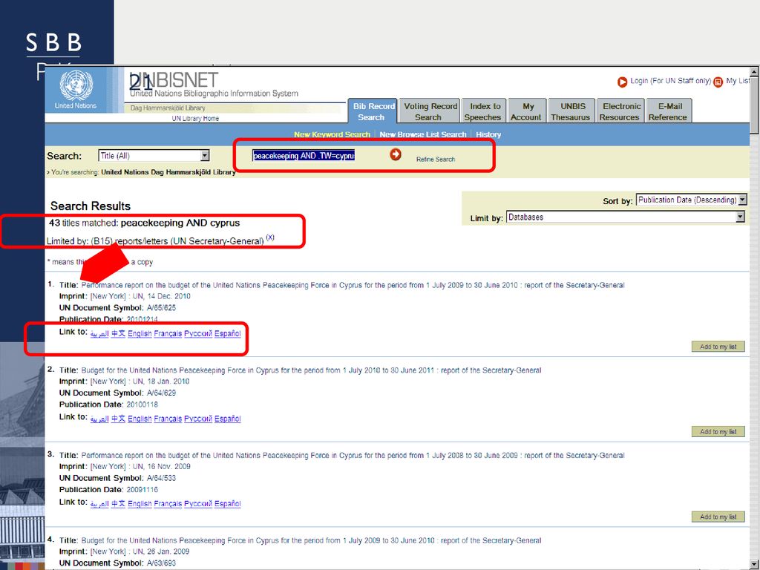Screen dimensions: 760x570
Task: Click the scrollbar up arrow
Action: pyautogui.click(x=754, y=72)
